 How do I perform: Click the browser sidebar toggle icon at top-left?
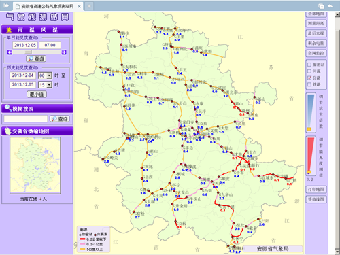coord(6,5)
